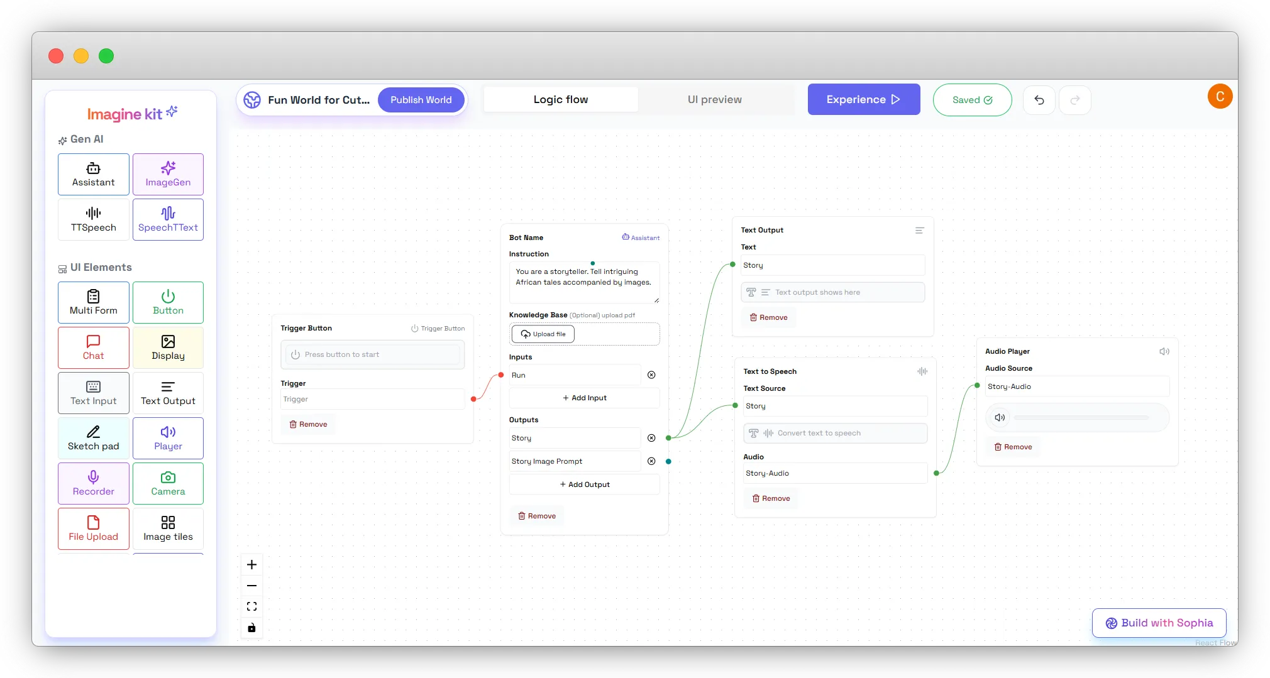Click the undo arrow in the toolbar
The width and height of the screenshot is (1270, 678).
pos(1039,100)
